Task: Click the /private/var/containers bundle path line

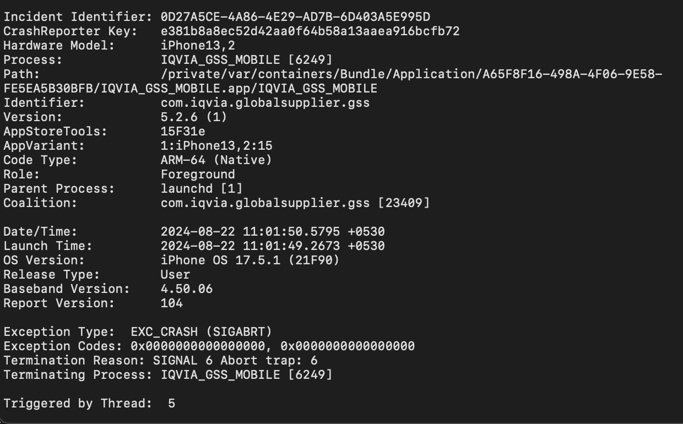Action: tap(411, 74)
